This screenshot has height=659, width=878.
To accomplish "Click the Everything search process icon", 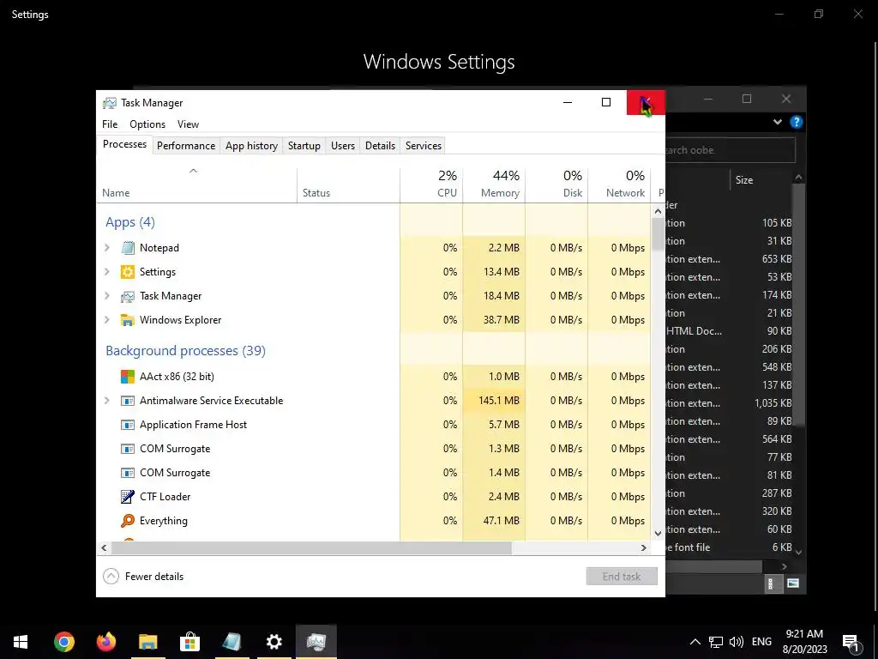I will point(128,521).
